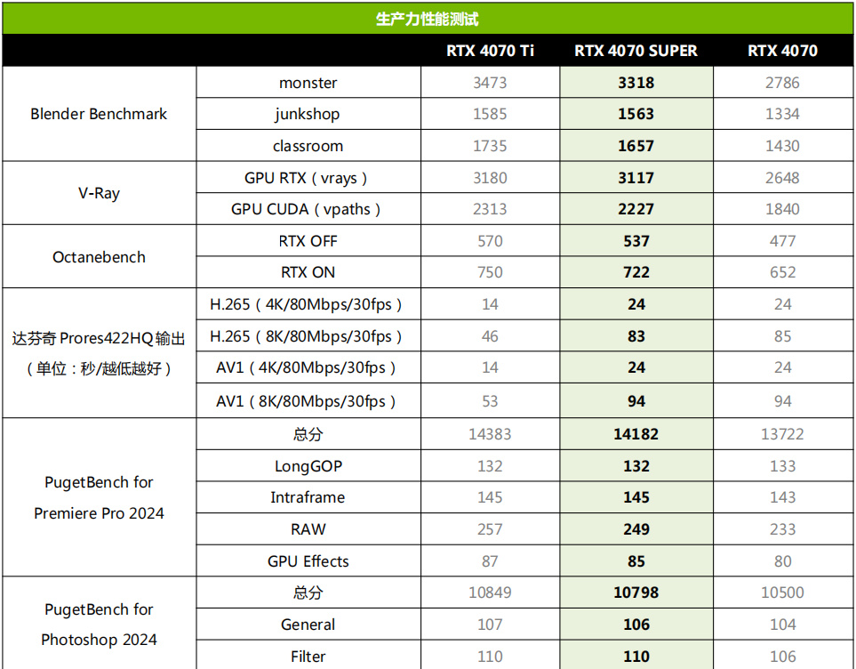Select the GPU Effects row label
The width and height of the screenshot is (856, 669).
point(308,561)
